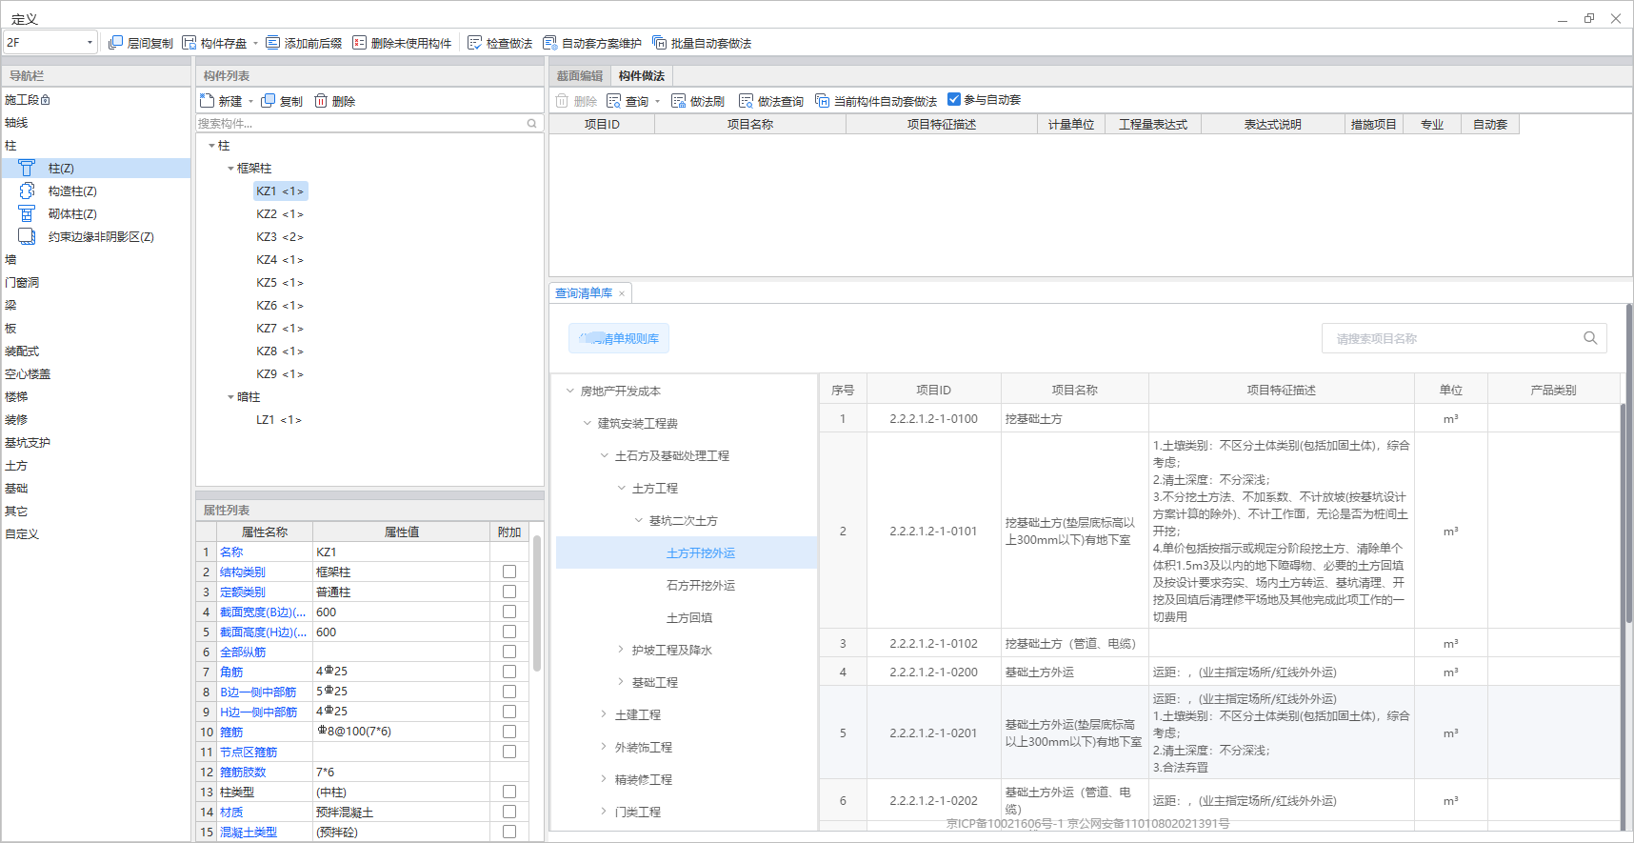Screen dimensions: 1634x843
Task: Click the 构件存盘 toolbar icon
Action: pos(189,43)
